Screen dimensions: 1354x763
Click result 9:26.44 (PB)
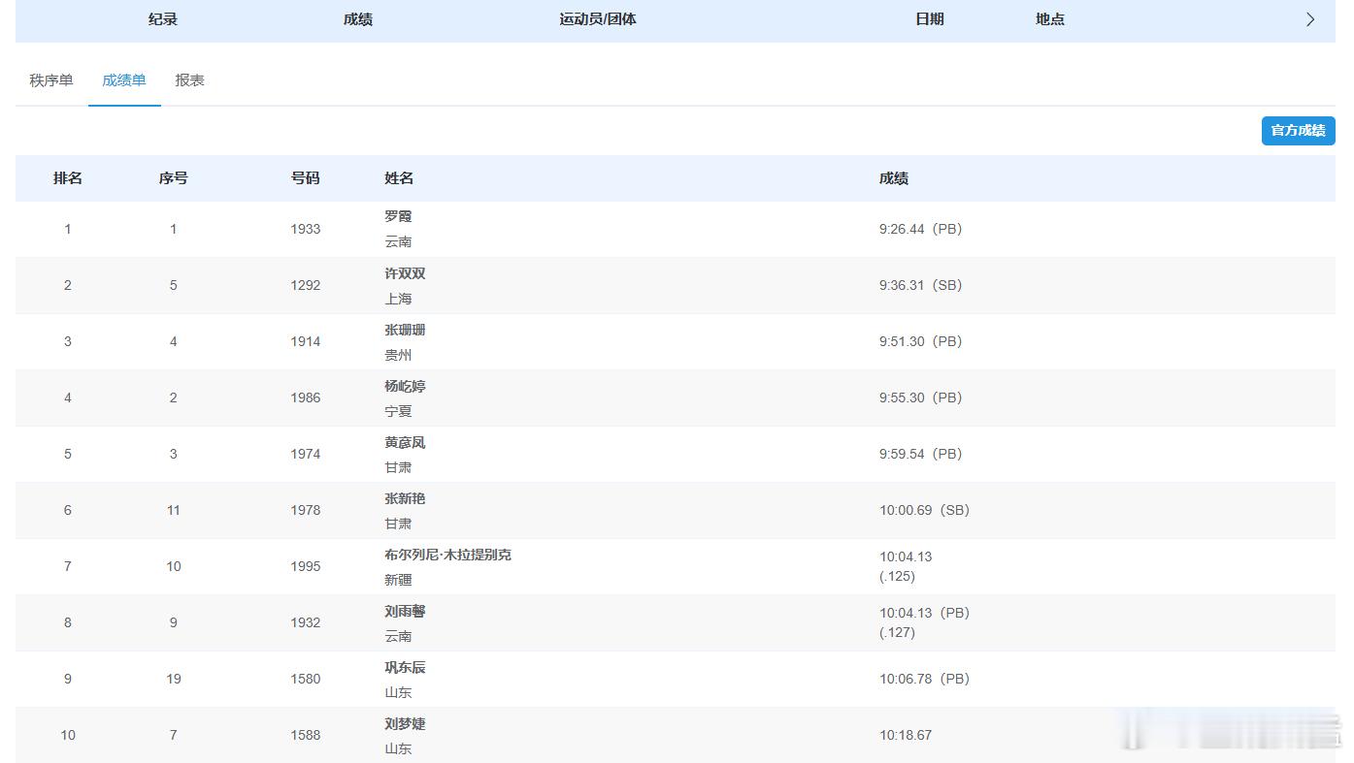tap(920, 229)
